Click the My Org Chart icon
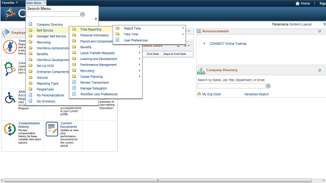326x183 pixels. (x=199, y=94)
